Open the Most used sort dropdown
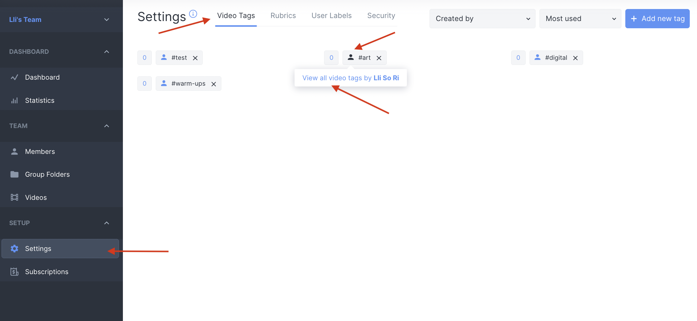Image resolution: width=697 pixels, height=321 pixels. (x=580, y=19)
